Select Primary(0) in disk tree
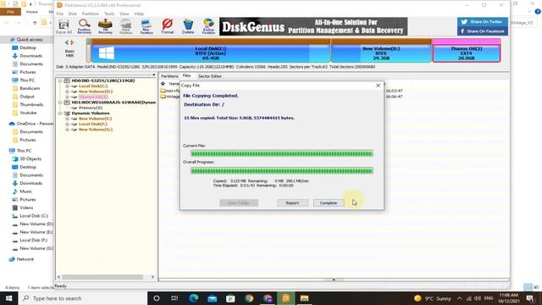Screen dimensions: 542x305 tap(91, 108)
